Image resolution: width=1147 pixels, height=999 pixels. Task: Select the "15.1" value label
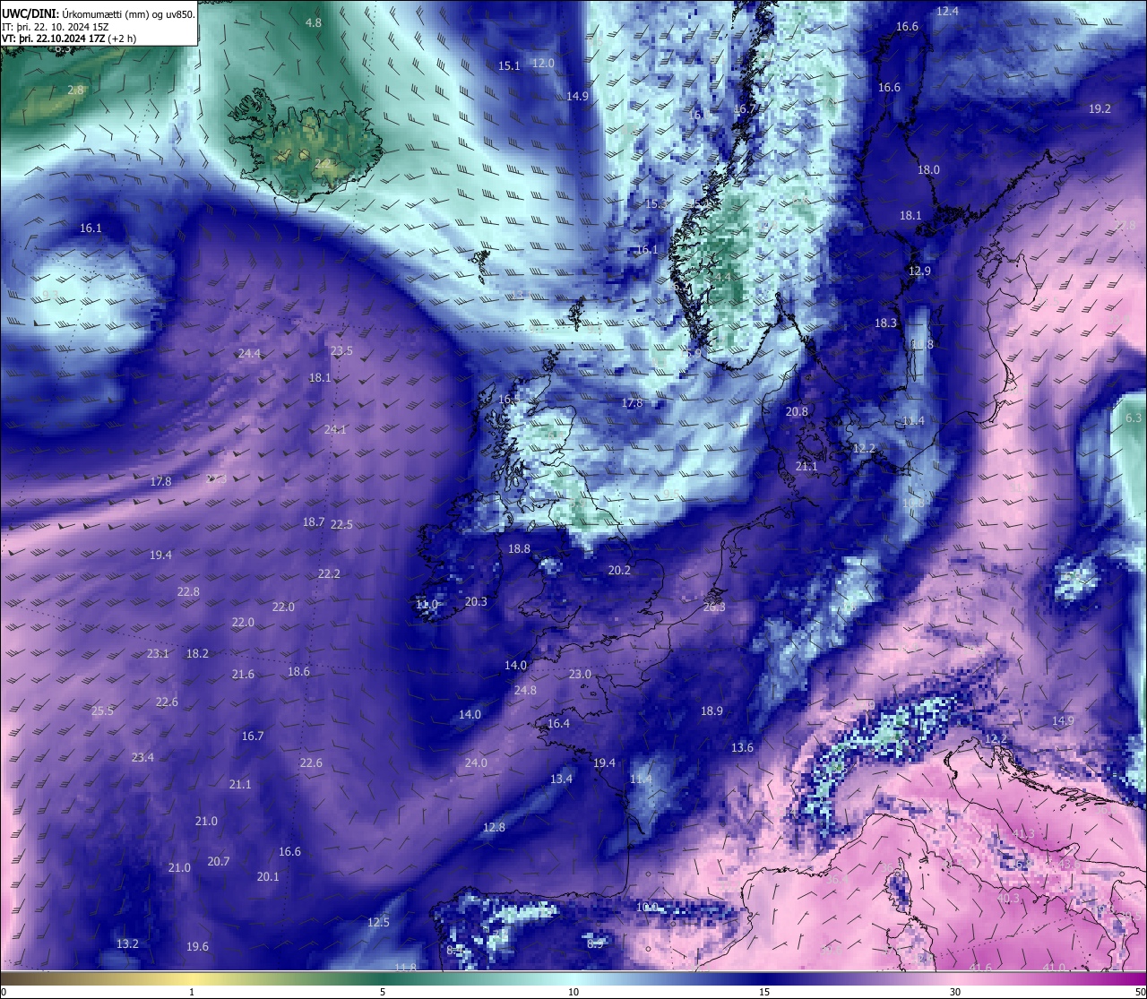click(x=509, y=65)
